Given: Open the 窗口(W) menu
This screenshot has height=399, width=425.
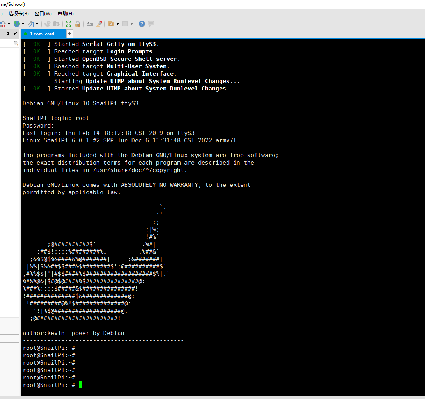Looking at the screenshot, I should click(x=43, y=13).
